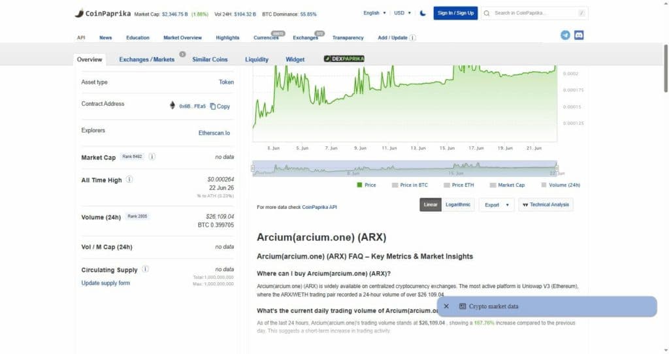Click the All Time High value $0.000264

(221, 180)
